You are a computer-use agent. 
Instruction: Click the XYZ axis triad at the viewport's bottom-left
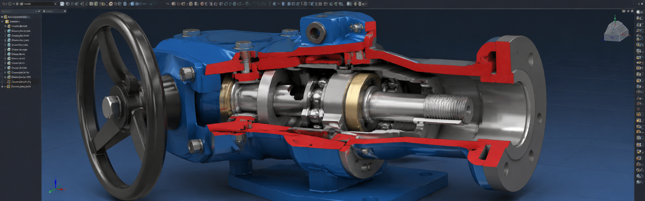click(x=55, y=186)
